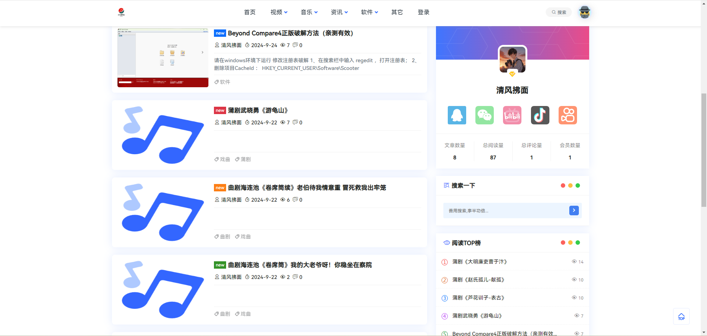This screenshot has height=336, width=707.
Task: Click music note thumbnail of 我的大老爷呀 post
Action: (x=163, y=290)
